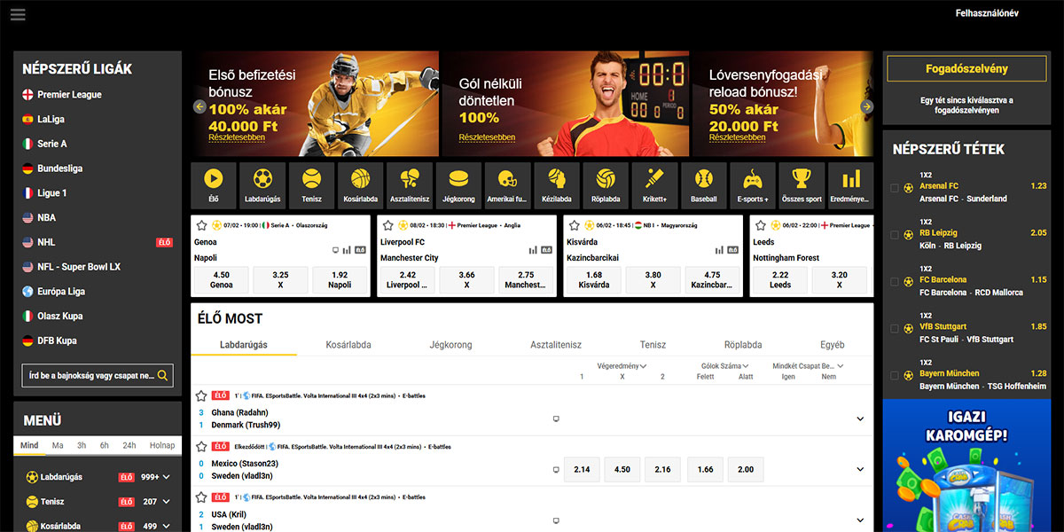1064x532 pixels.
Task: Tick the Arsenal FC bet checkbox
Action: pos(894,187)
